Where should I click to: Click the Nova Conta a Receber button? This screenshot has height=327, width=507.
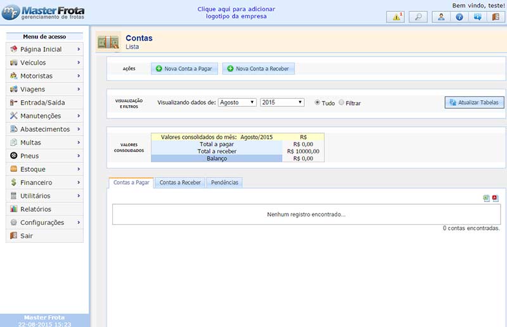click(259, 68)
